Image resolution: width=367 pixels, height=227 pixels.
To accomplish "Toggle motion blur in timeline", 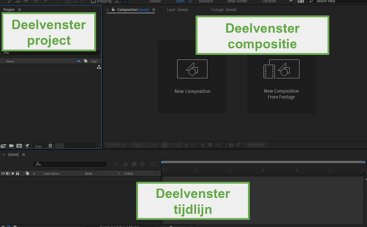I will [x=142, y=164].
